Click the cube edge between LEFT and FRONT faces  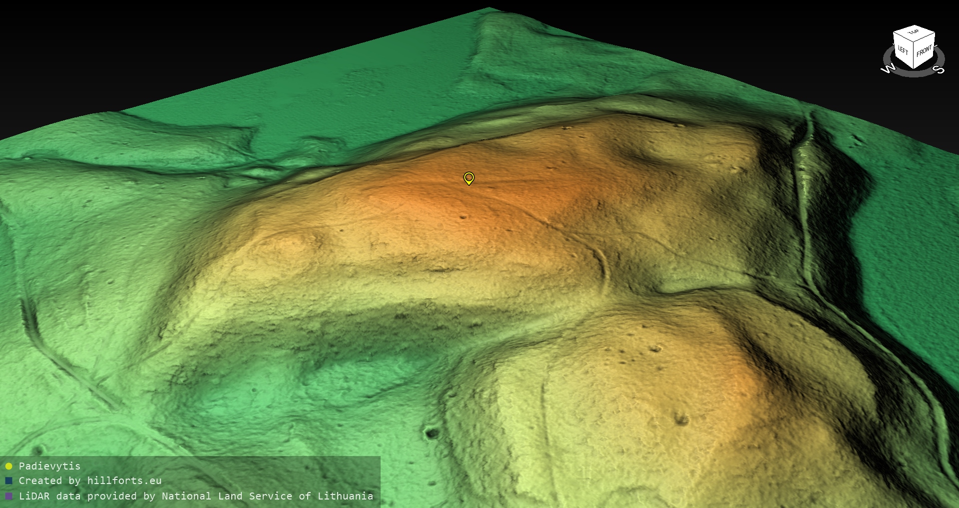coord(914,55)
